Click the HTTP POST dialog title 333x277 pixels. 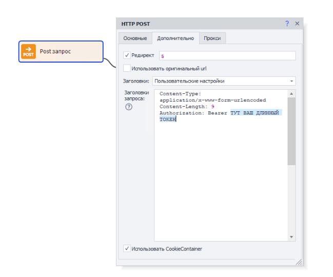tap(135, 24)
